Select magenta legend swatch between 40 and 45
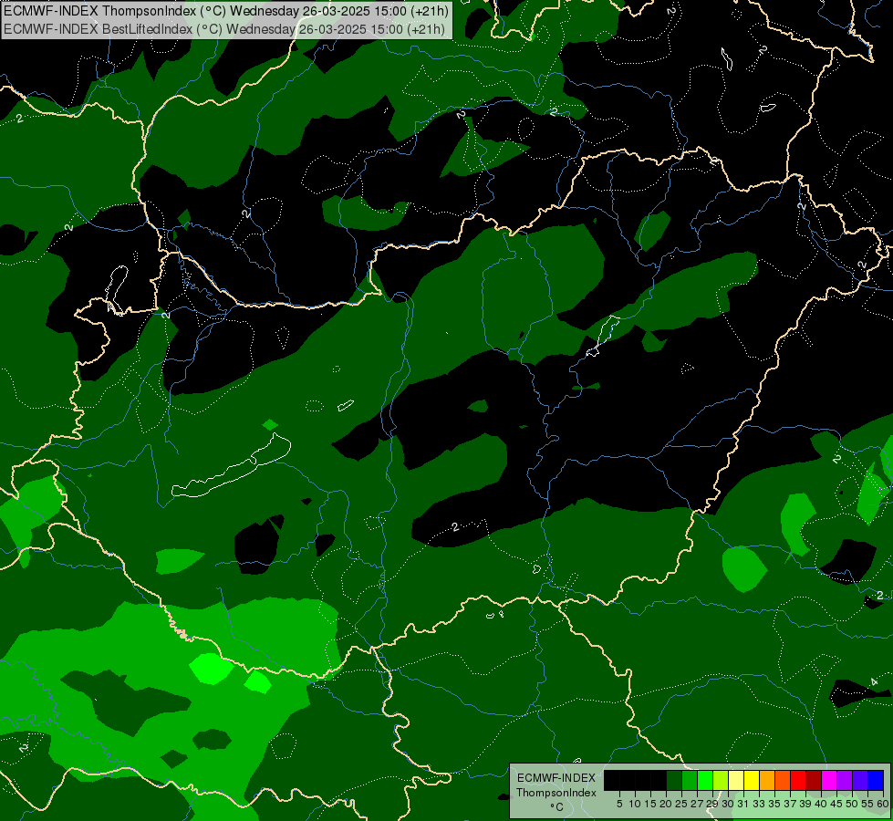This screenshot has width=893, height=821. click(829, 780)
